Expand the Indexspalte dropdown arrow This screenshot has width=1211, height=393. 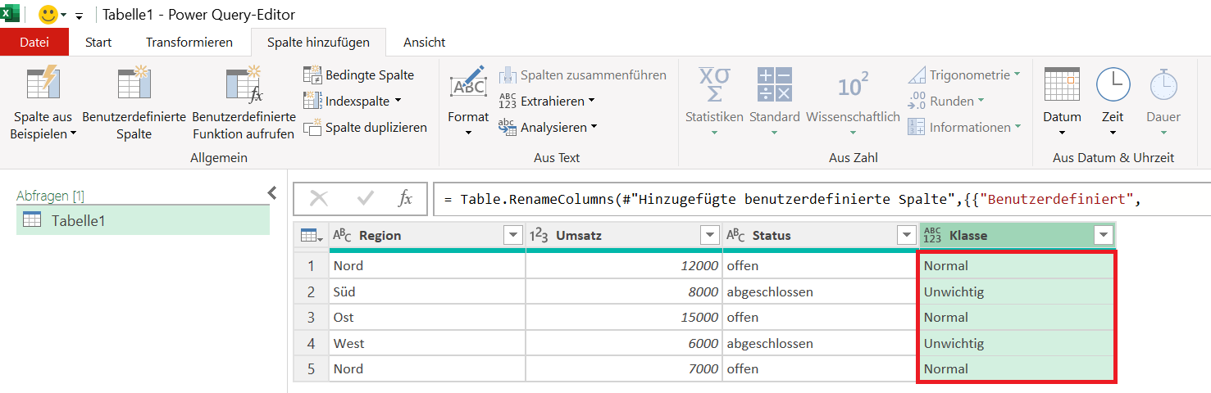(x=398, y=101)
